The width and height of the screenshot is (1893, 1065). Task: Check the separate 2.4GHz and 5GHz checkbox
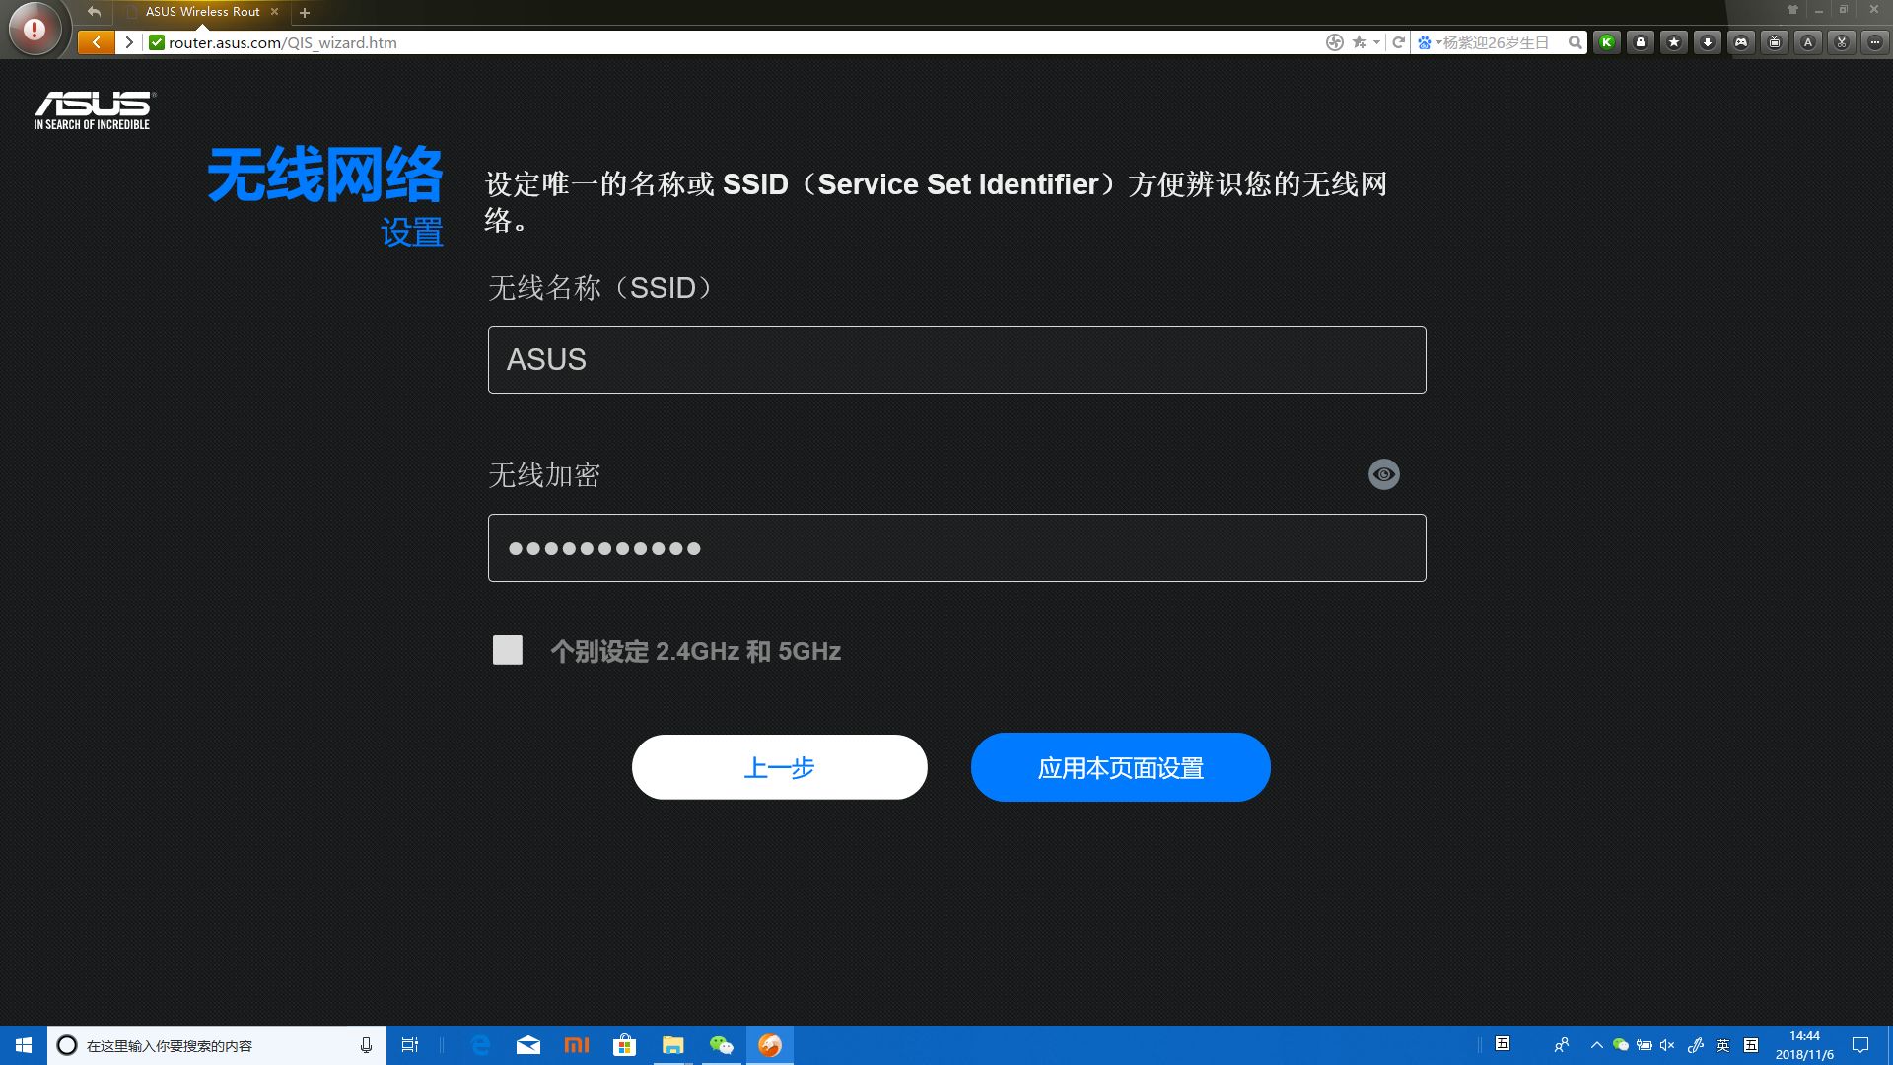(508, 650)
